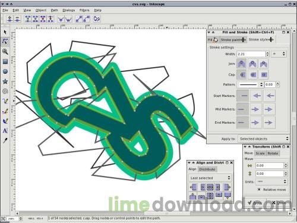Select the Spiral tool

(5, 92)
